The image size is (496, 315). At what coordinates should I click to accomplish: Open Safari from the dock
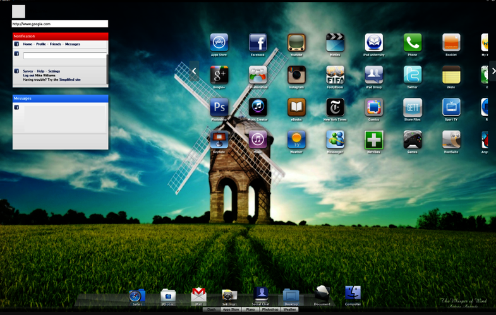[x=137, y=296]
